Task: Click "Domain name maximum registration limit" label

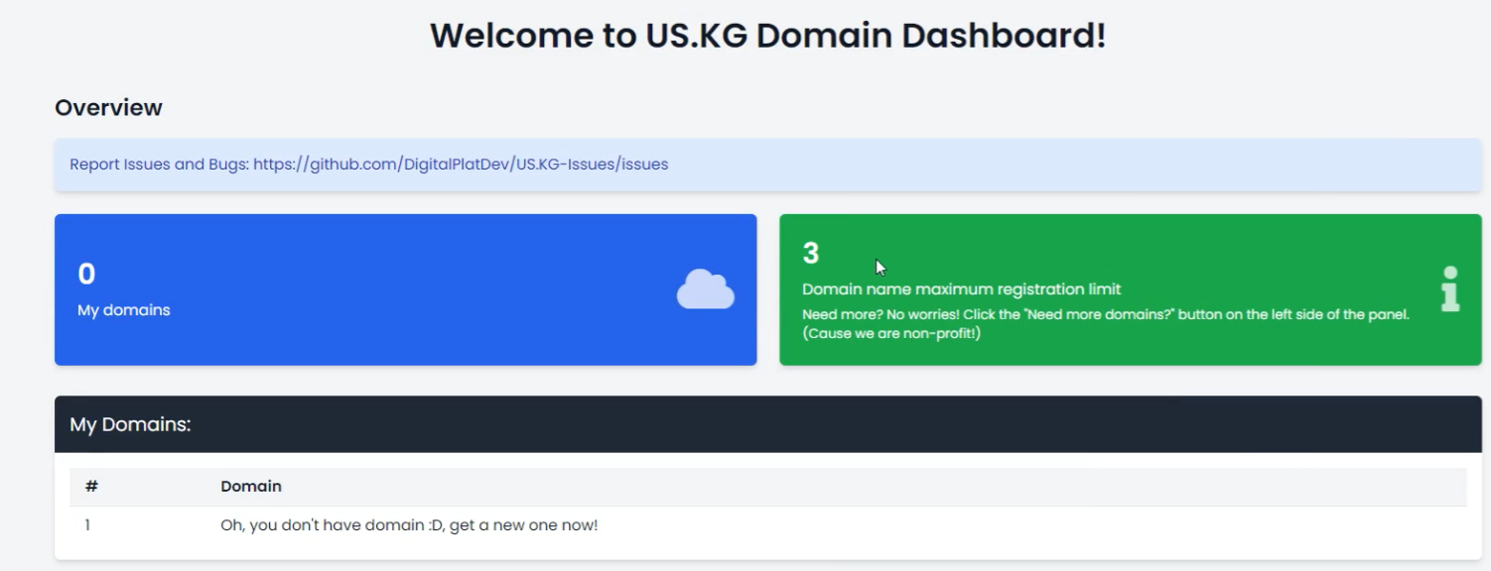Action: 961,289
